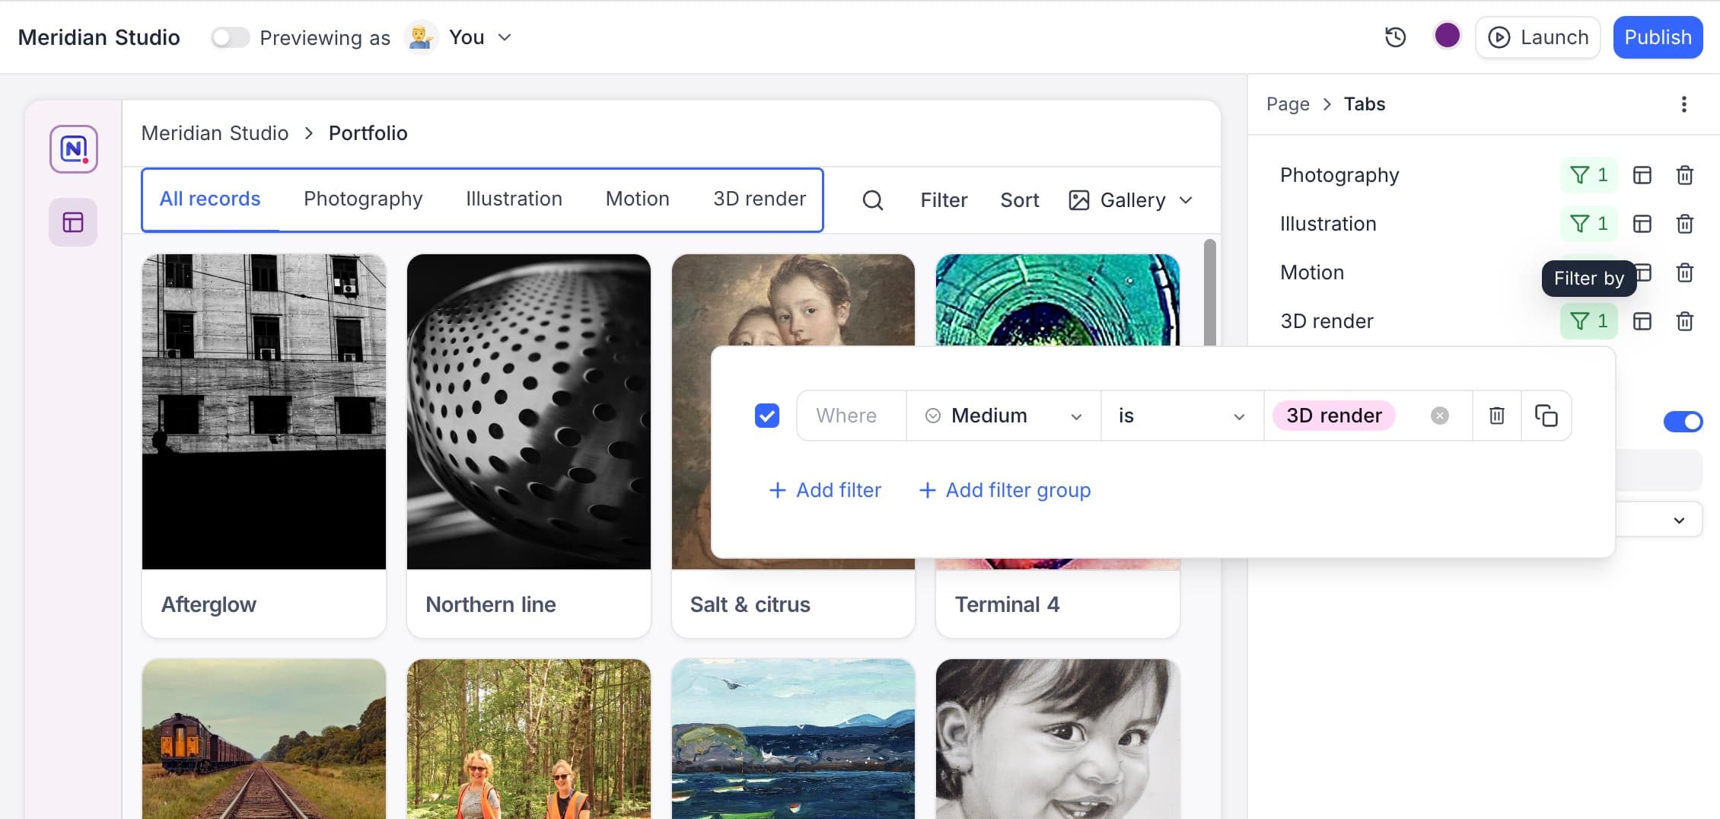The width and height of the screenshot is (1720, 819).
Task: Open 3D render tab filter icon
Action: point(1589,321)
